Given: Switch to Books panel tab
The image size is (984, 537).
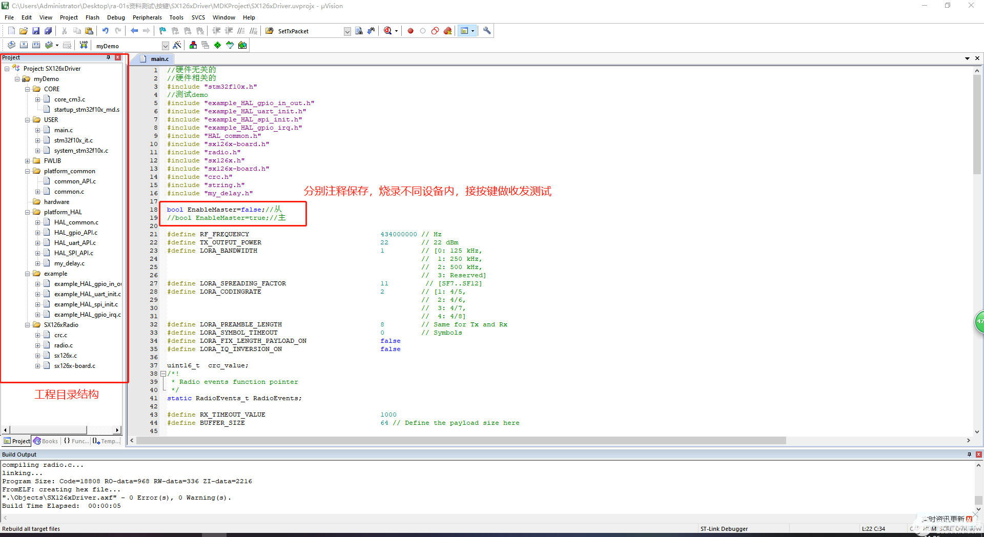Looking at the screenshot, I should tap(46, 441).
